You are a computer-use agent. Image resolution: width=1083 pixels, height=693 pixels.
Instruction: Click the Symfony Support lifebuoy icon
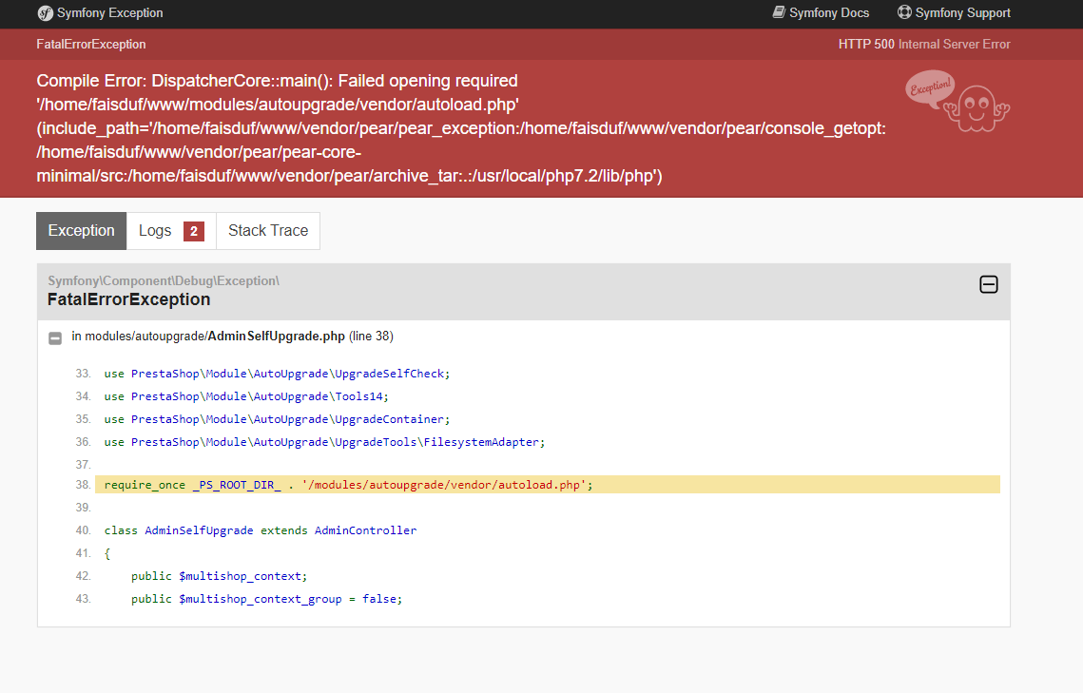(x=904, y=12)
